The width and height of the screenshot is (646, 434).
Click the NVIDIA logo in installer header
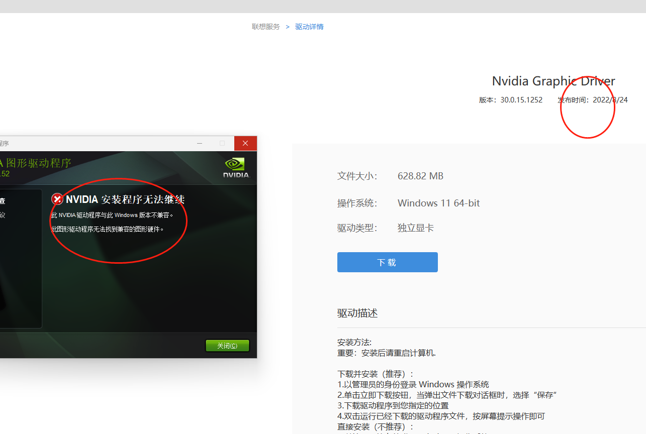point(236,168)
